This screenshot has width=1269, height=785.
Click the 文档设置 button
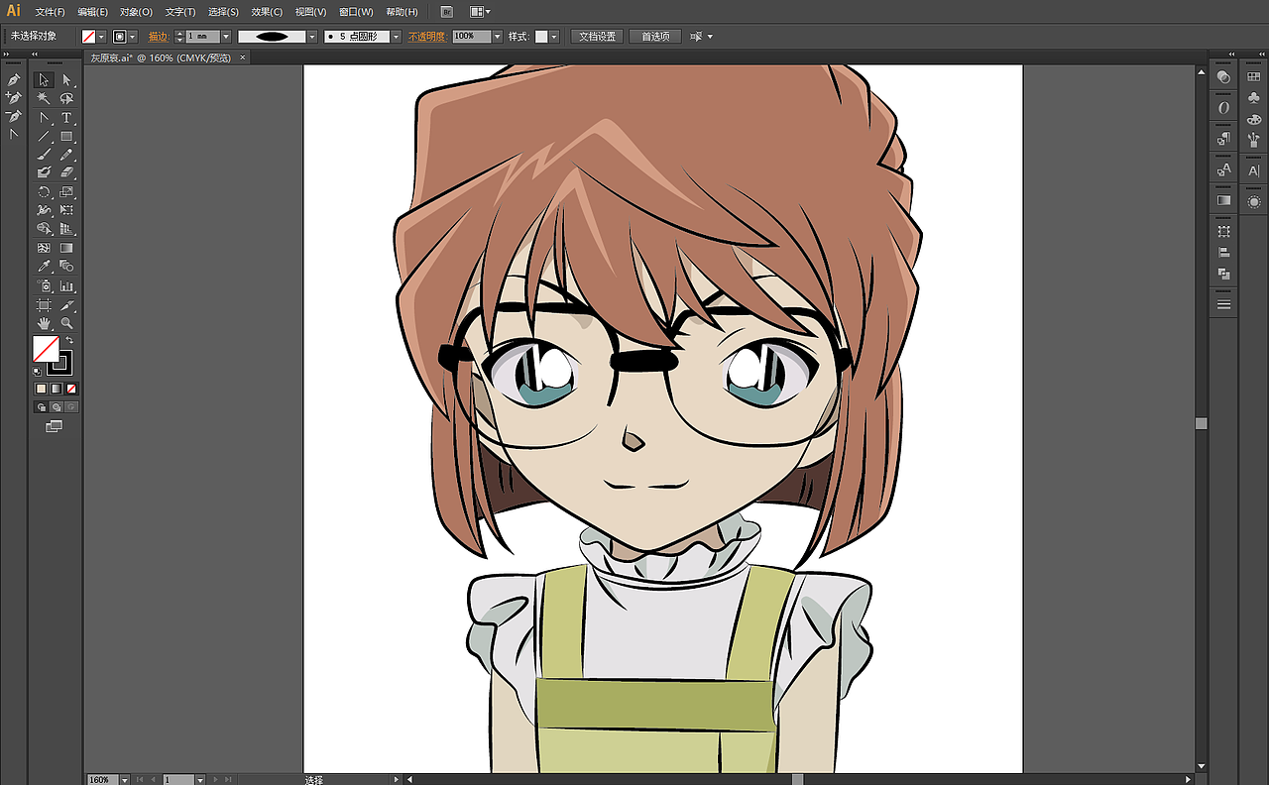[x=597, y=37]
